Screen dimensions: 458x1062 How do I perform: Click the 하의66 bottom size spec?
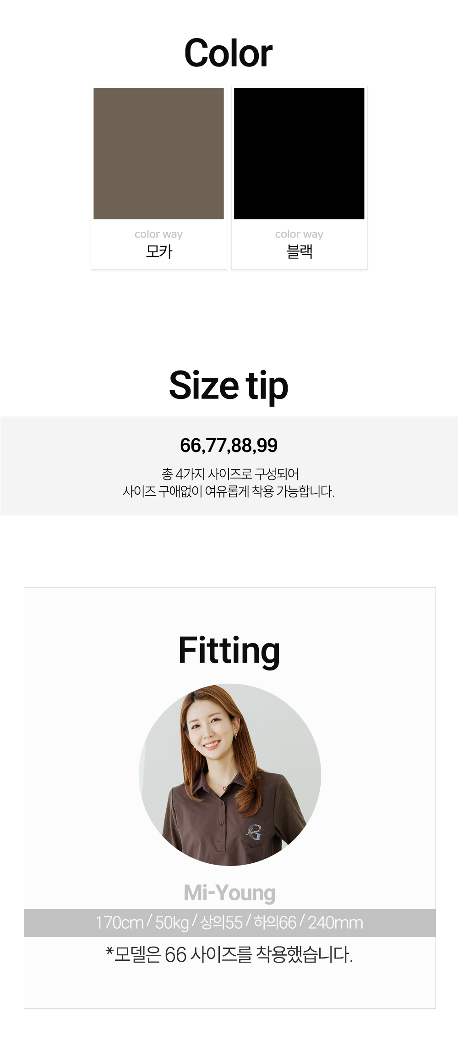point(275,922)
